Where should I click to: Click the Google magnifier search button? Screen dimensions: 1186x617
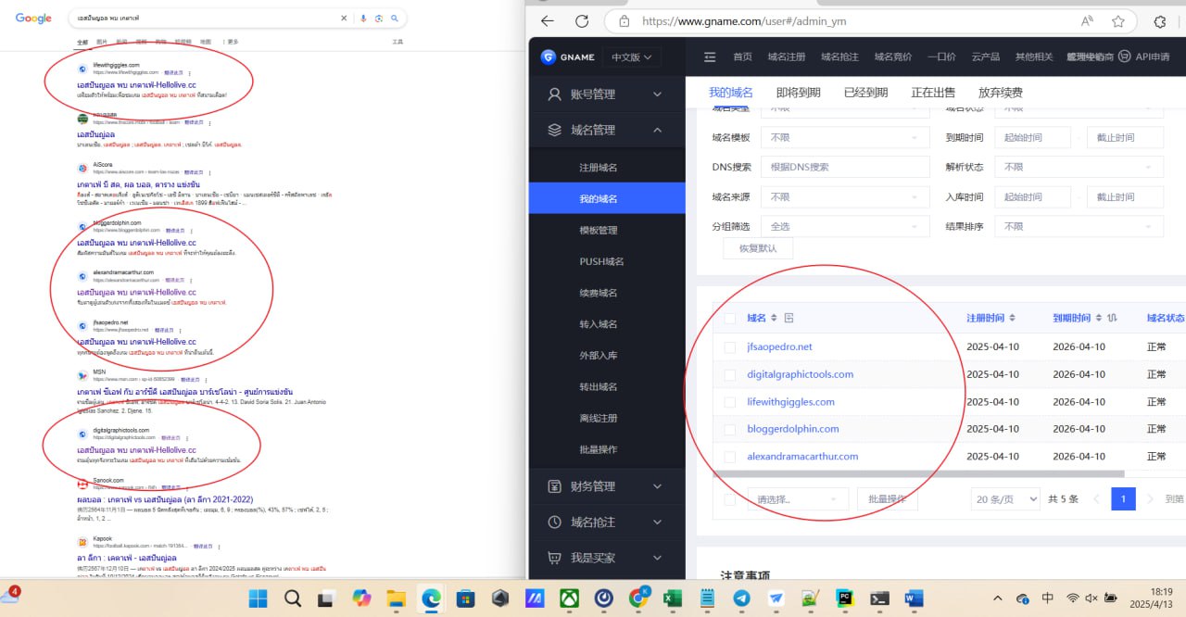pos(395,19)
